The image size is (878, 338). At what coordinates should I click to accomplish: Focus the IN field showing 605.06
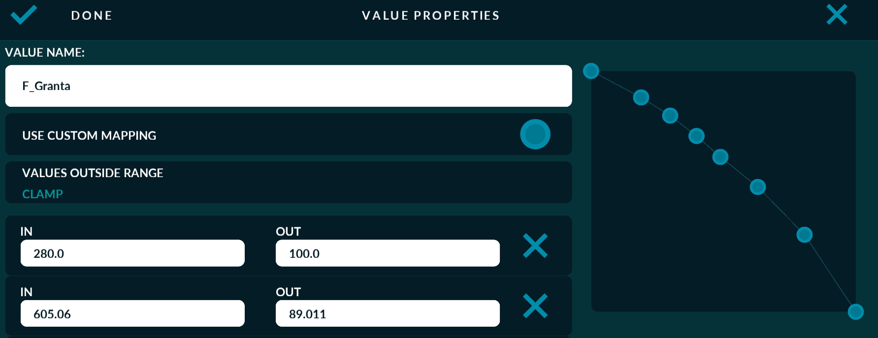click(x=132, y=314)
